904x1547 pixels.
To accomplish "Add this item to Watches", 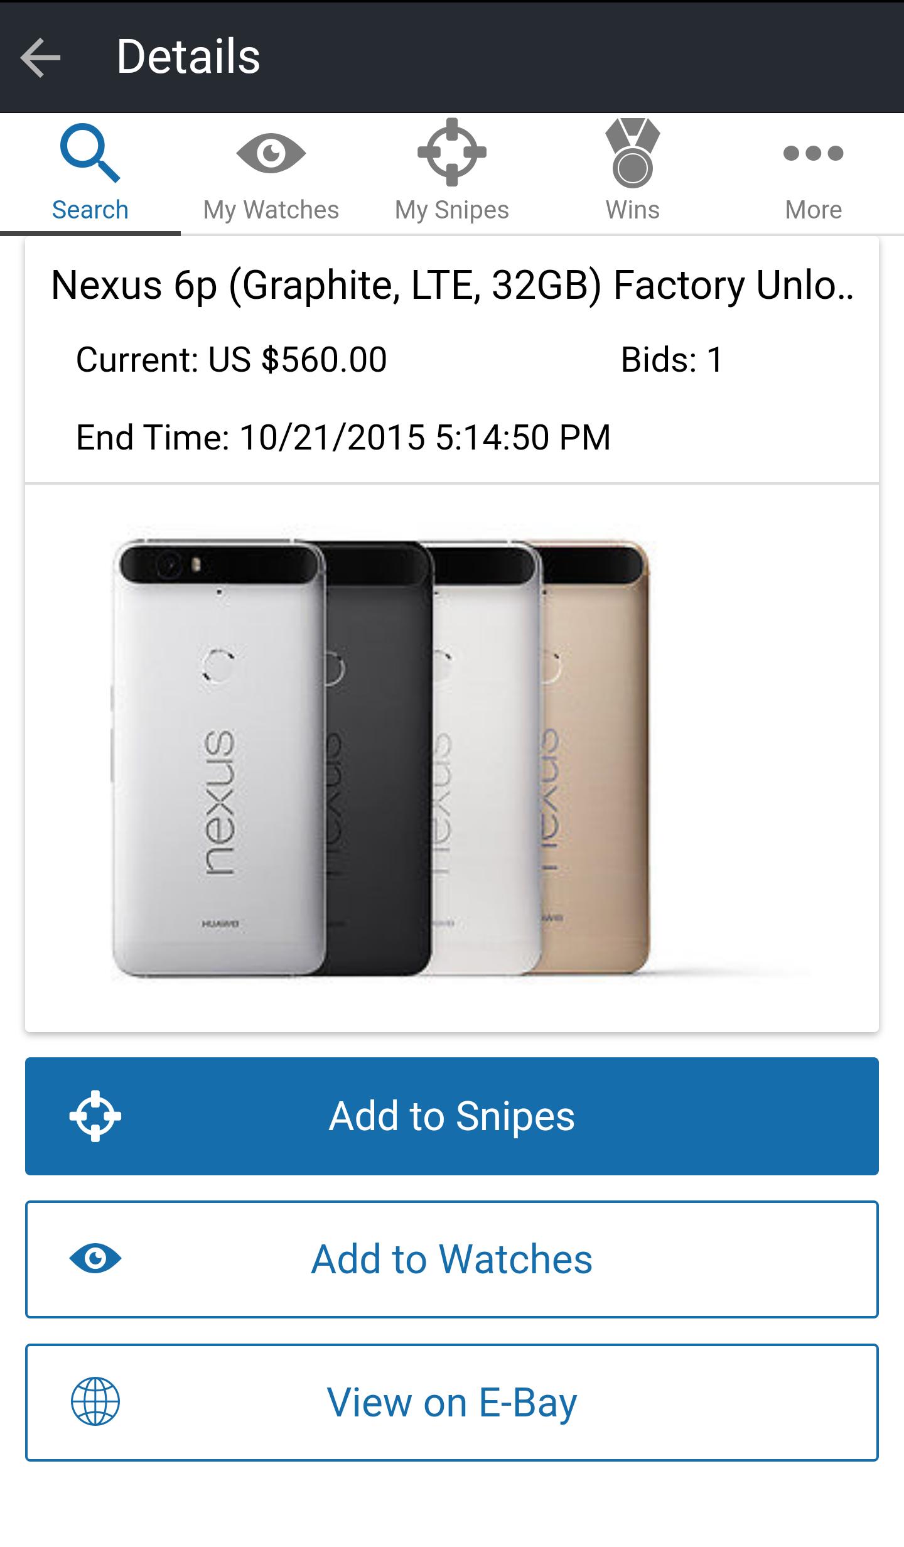I will coord(452,1259).
